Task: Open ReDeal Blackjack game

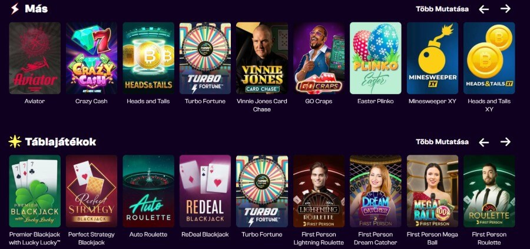Action: pyautogui.click(x=205, y=191)
